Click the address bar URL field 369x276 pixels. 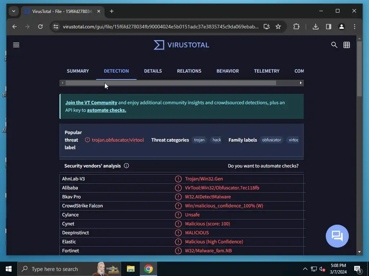(x=161, y=27)
